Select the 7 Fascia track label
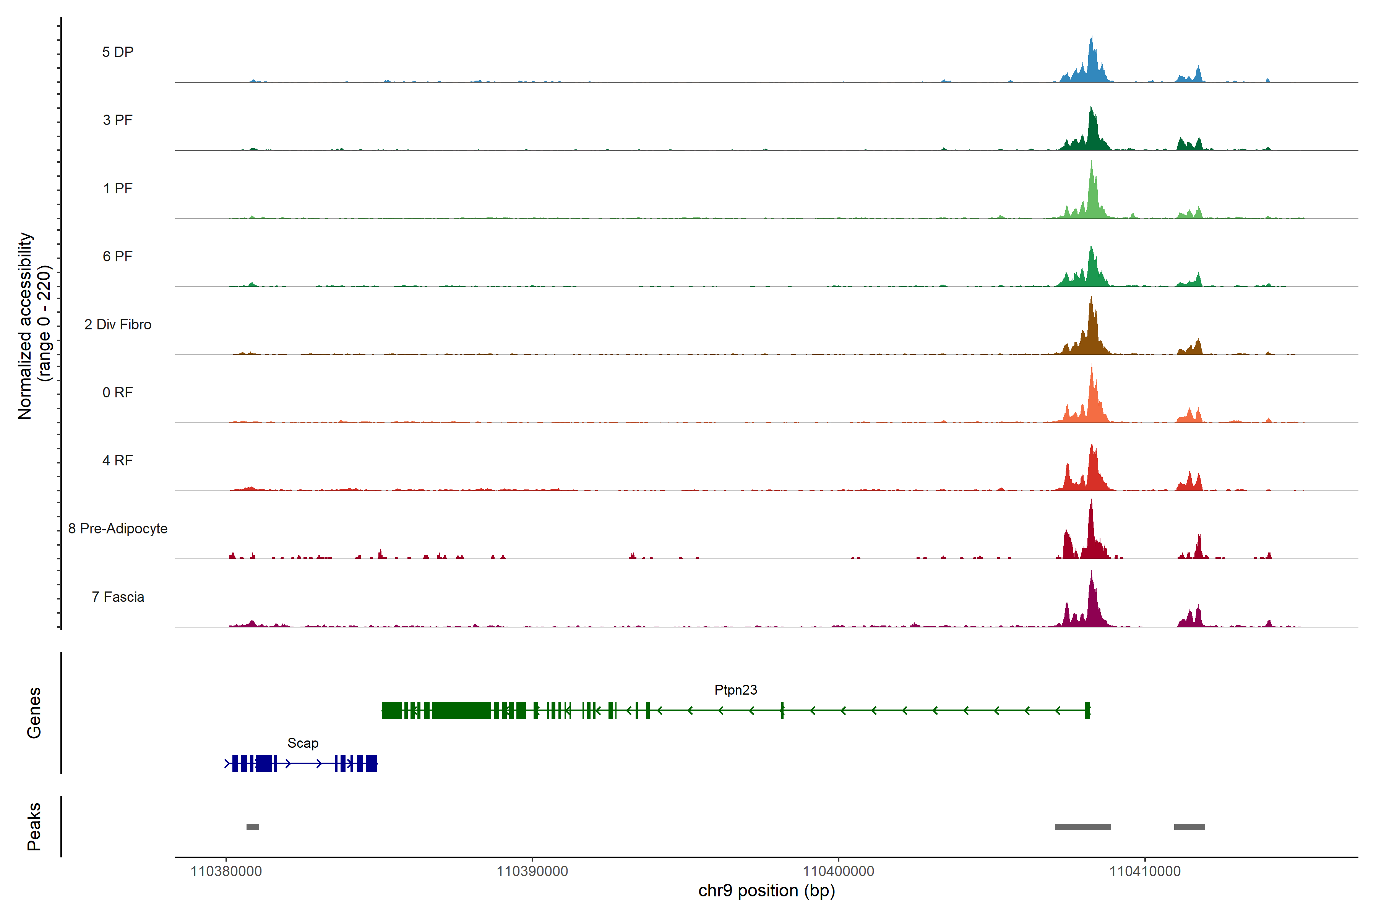 (118, 596)
